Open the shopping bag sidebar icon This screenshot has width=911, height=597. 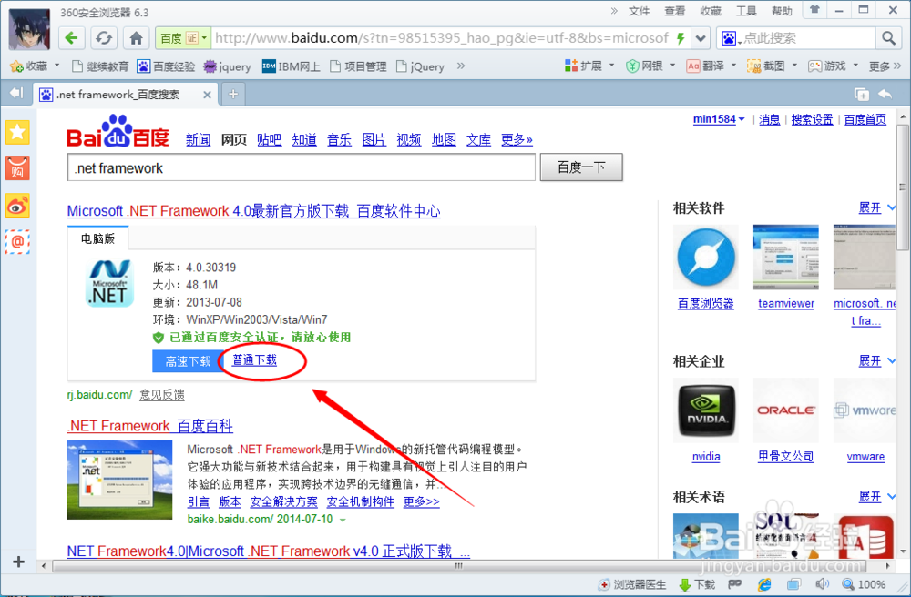(x=17, y=168)
